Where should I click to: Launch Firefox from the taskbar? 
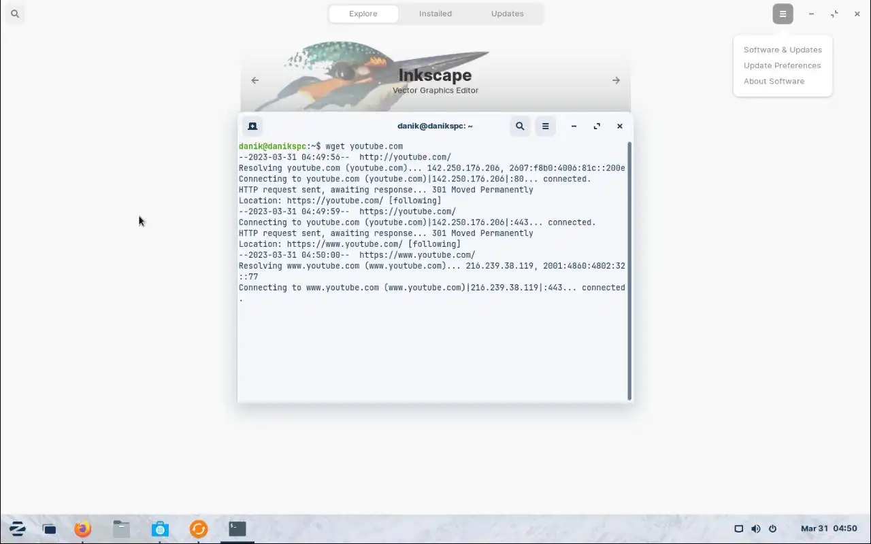pos(82,528)
